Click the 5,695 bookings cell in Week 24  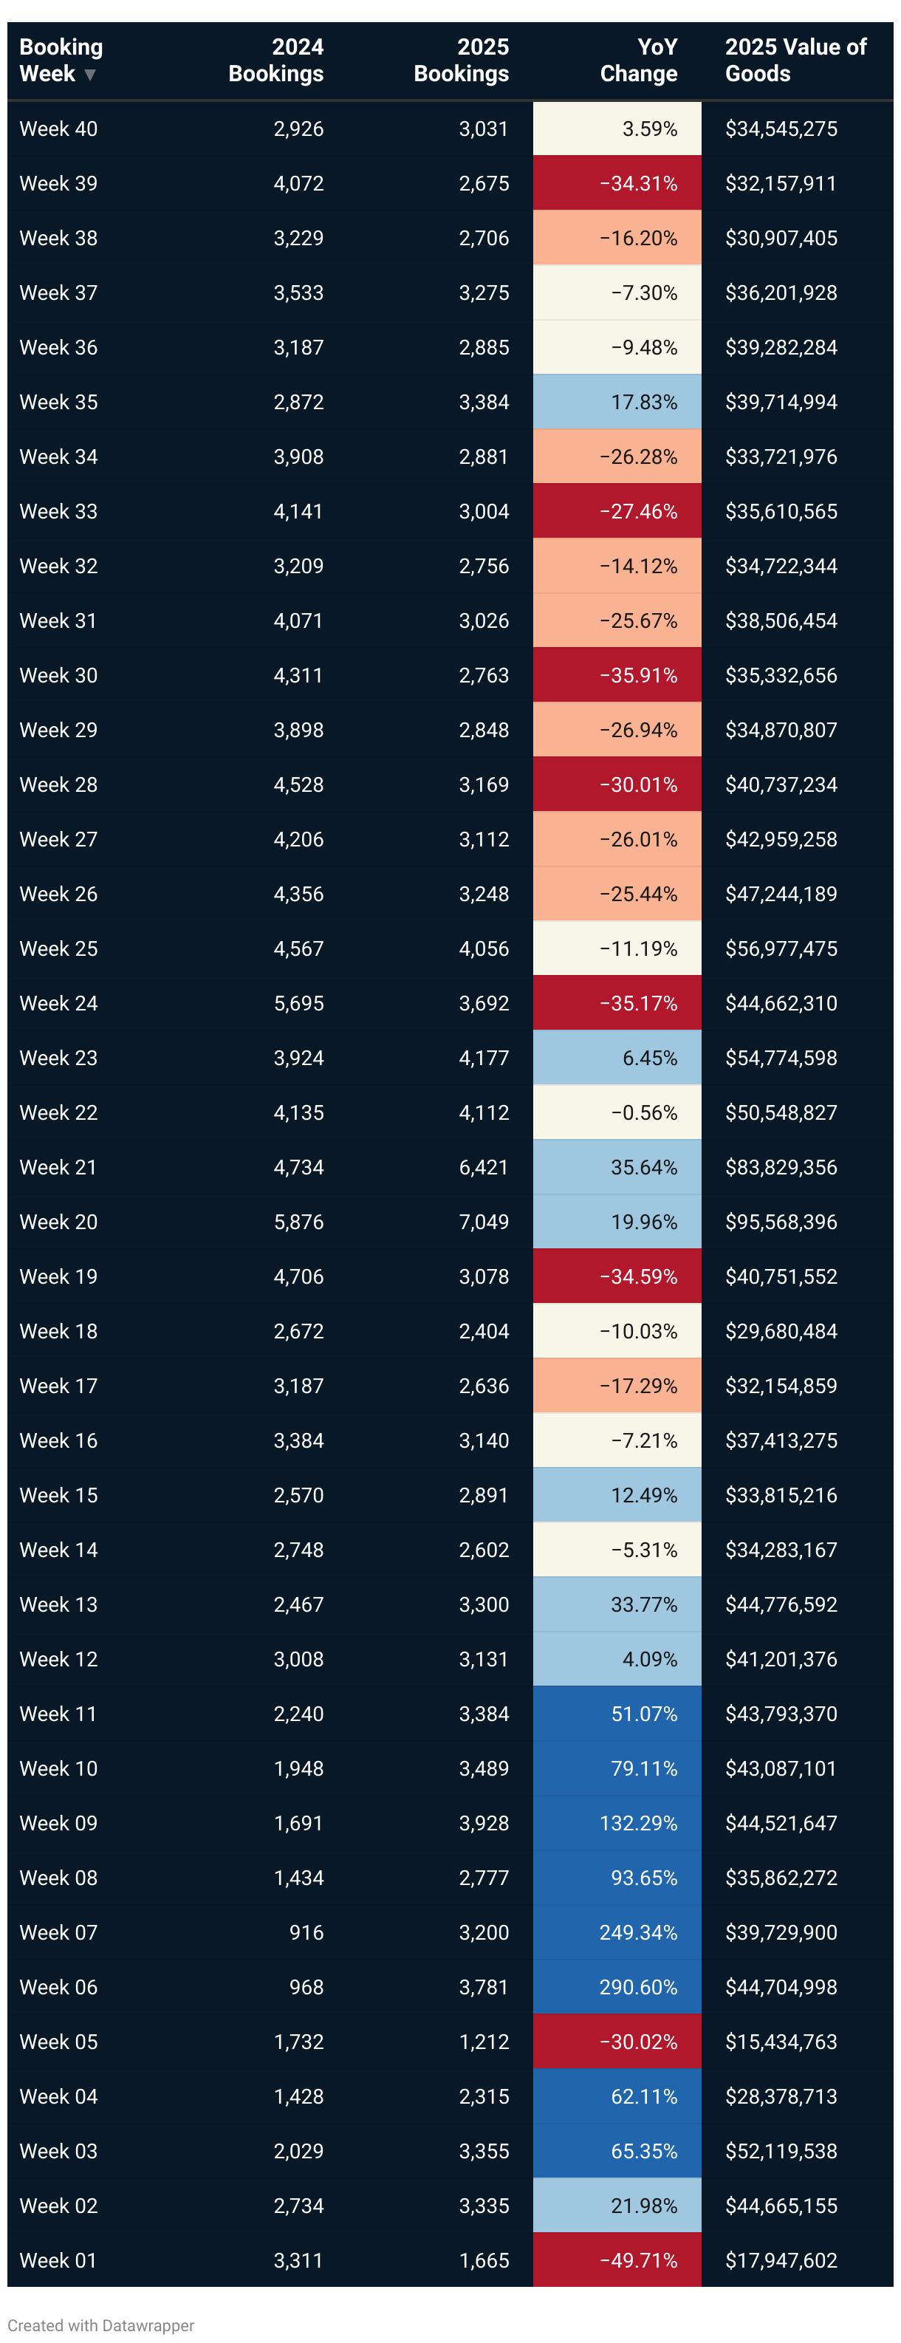[x=298, y=1003]
